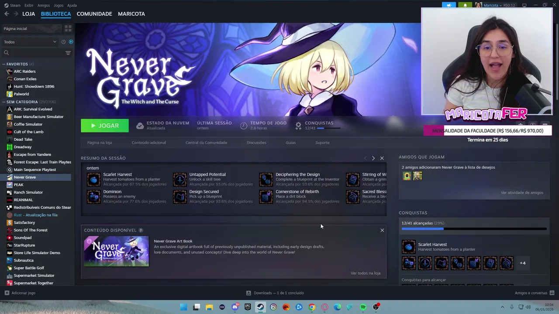
Task: Open Epic Games Launcher from taskbar
Action: (248, 307)
